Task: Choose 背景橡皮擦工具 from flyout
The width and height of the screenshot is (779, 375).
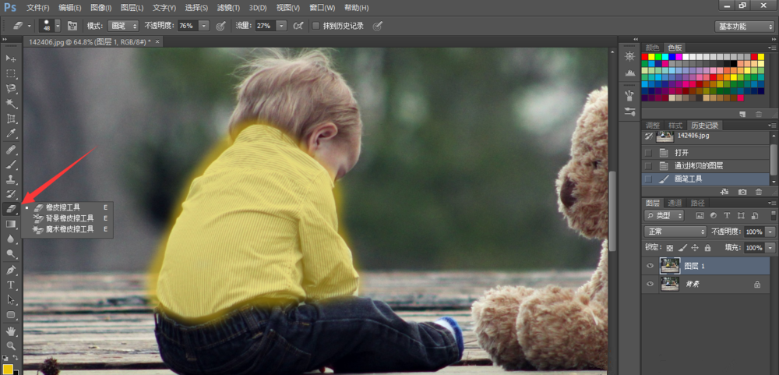Action: (68, 218)
